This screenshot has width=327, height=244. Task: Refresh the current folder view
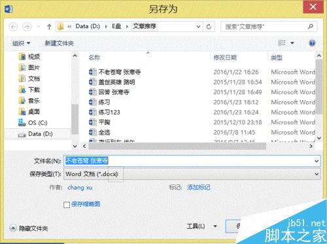209,27
